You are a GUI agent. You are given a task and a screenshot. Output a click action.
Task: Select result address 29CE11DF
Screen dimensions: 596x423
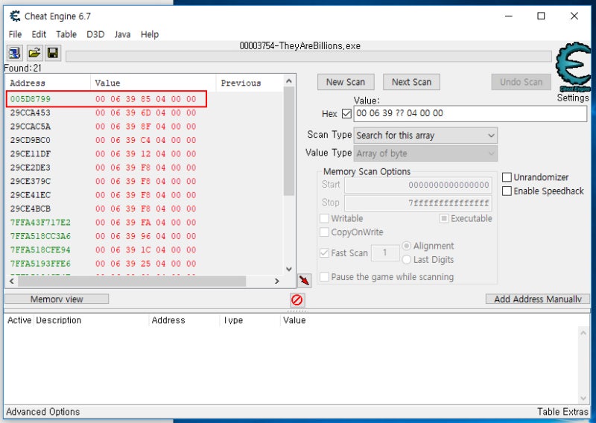tap(31, 153)
